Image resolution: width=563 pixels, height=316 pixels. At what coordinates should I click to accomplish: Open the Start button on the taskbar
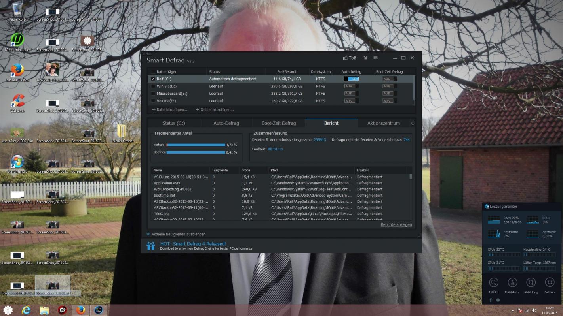click(8, 310)
